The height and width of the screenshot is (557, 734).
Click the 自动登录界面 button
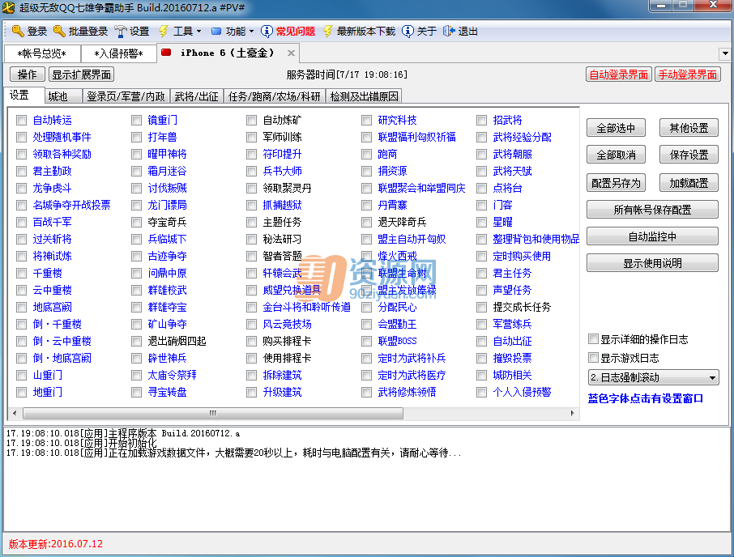[618, 74]
